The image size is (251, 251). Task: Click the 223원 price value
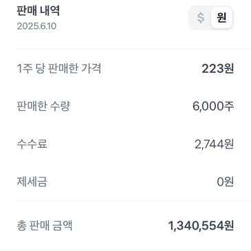(218, 68)
